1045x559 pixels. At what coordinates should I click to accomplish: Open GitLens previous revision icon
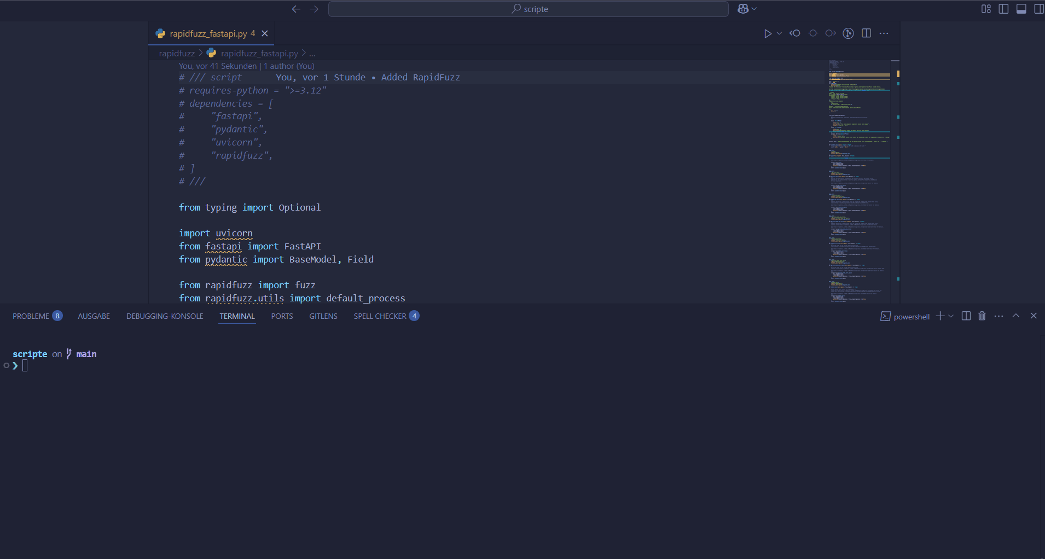[795, 34]
